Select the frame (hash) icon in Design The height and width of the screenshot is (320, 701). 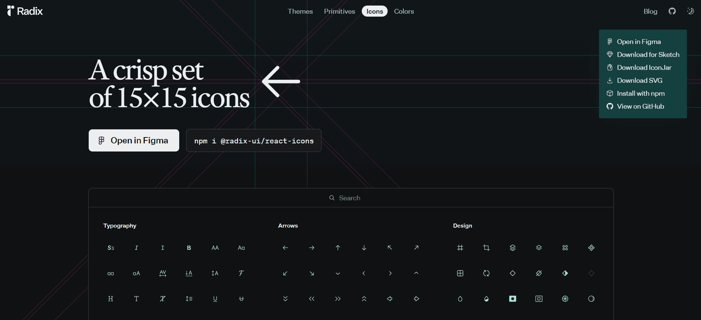pos(460,248)
